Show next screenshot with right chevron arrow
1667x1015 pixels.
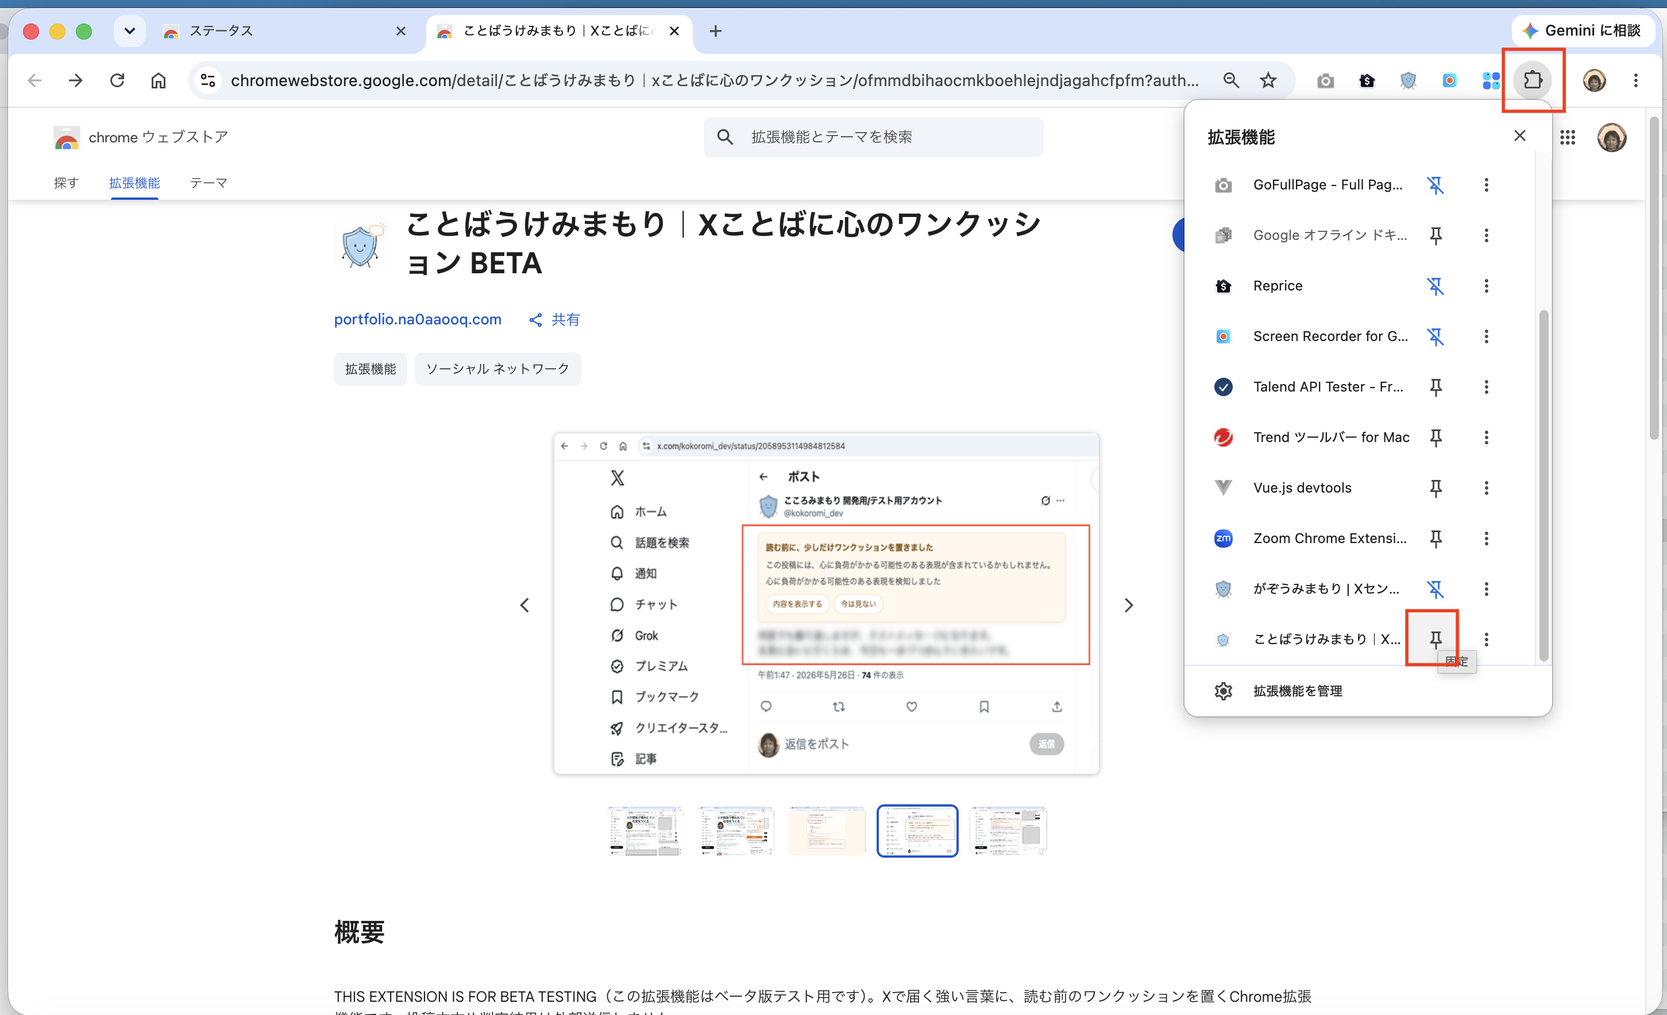[1128, 605]
